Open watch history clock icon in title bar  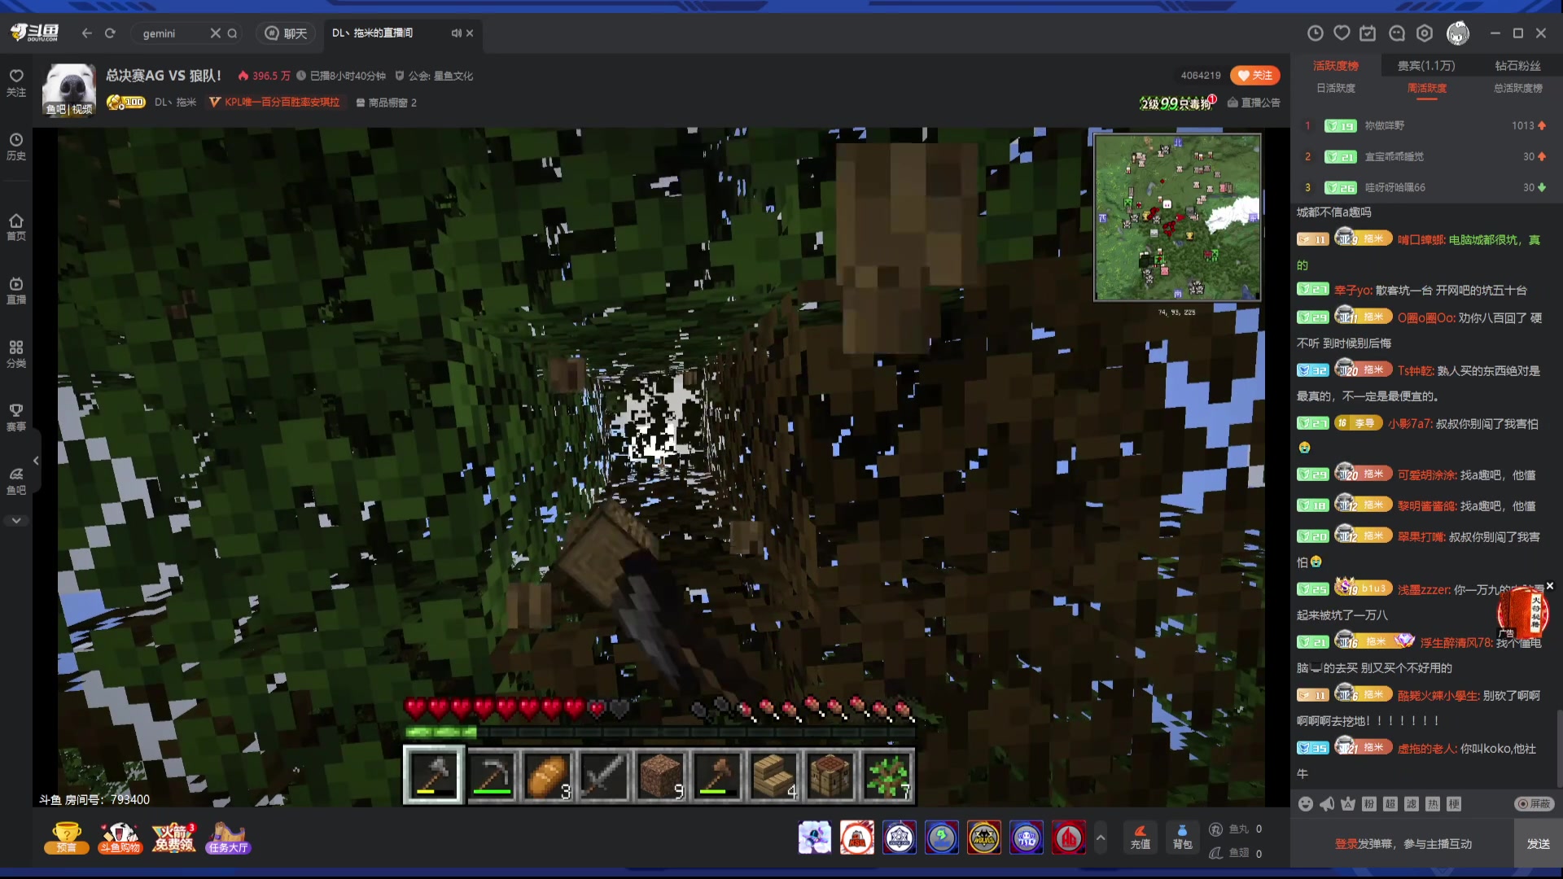1315,33
